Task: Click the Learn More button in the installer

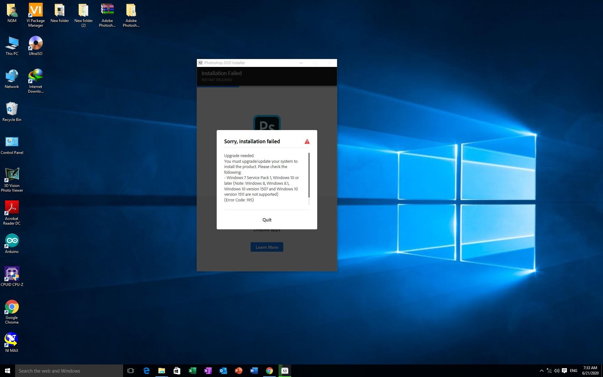Action: [x=267, y=247]
